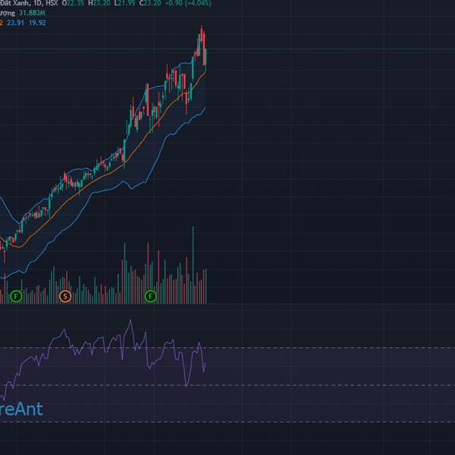This screenshot has width=455, height=455.
Task: Click the volume value 31.883M
Action: click(32, 13)
